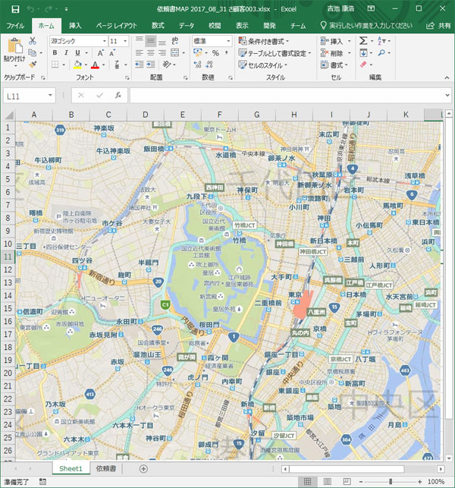Open the font size dropdown

[125, 41]
